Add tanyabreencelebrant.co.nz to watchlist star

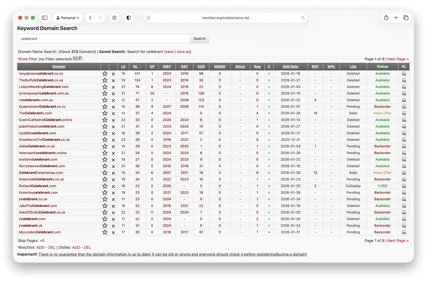105,74
